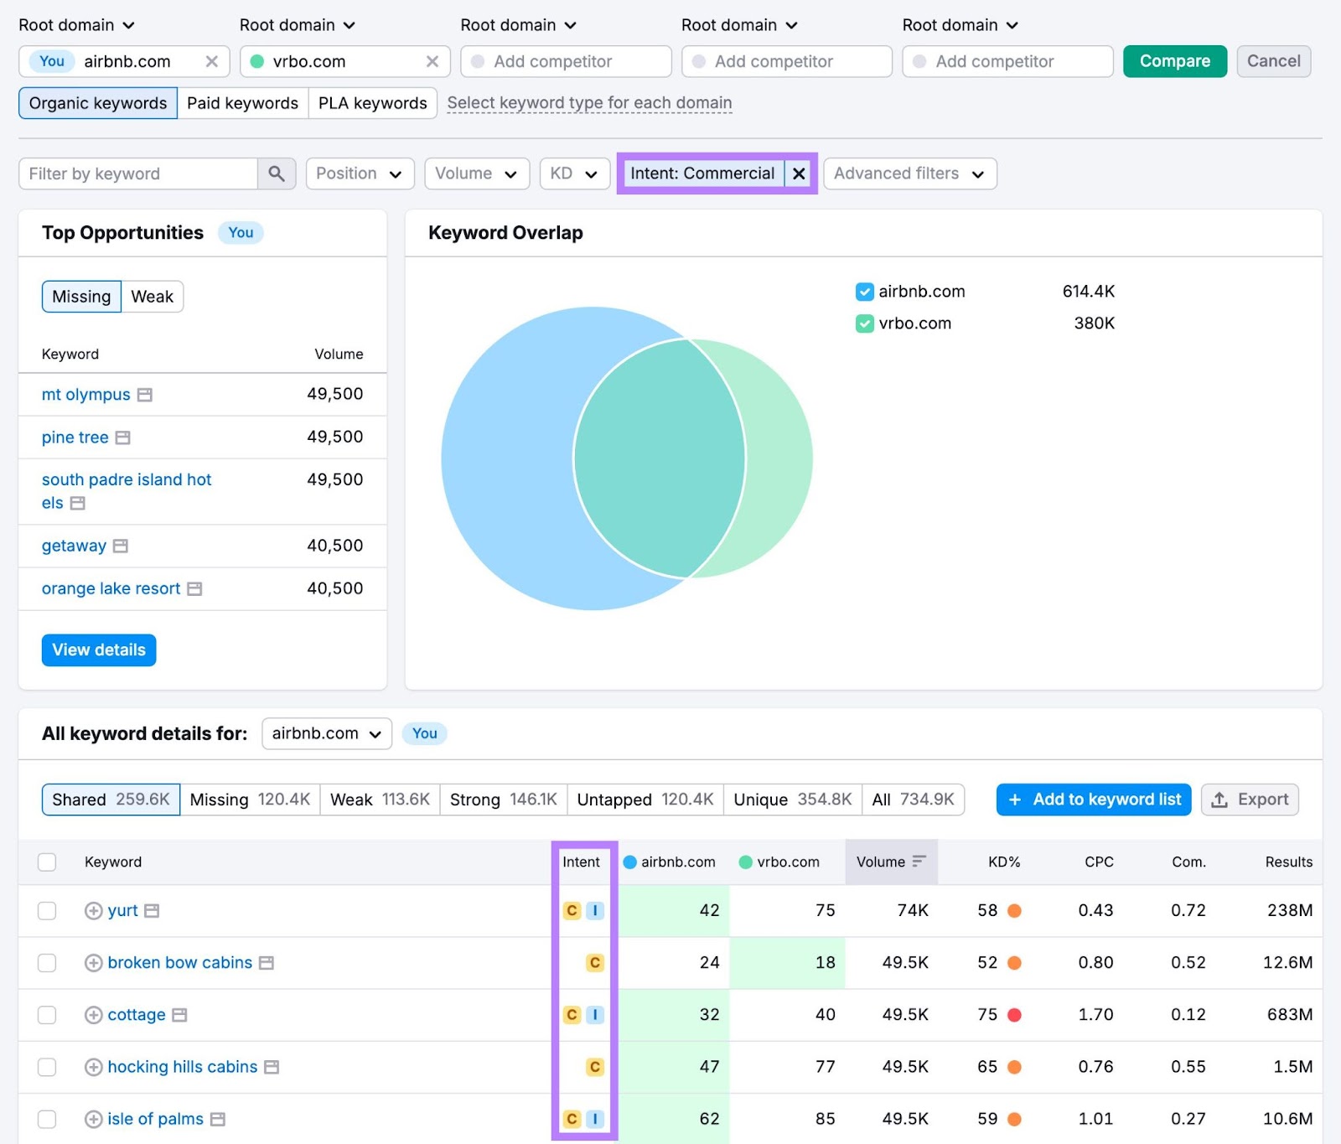1341x1144 pixels.
Task: Click the Compare button
Action: (x=1174, y=60)
